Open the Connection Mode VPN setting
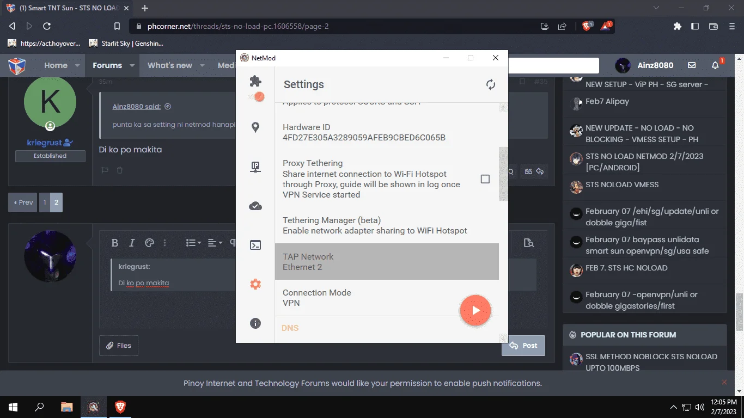Image resolution: width=744 pixels, height=418 pixels. tap(387, 298)
